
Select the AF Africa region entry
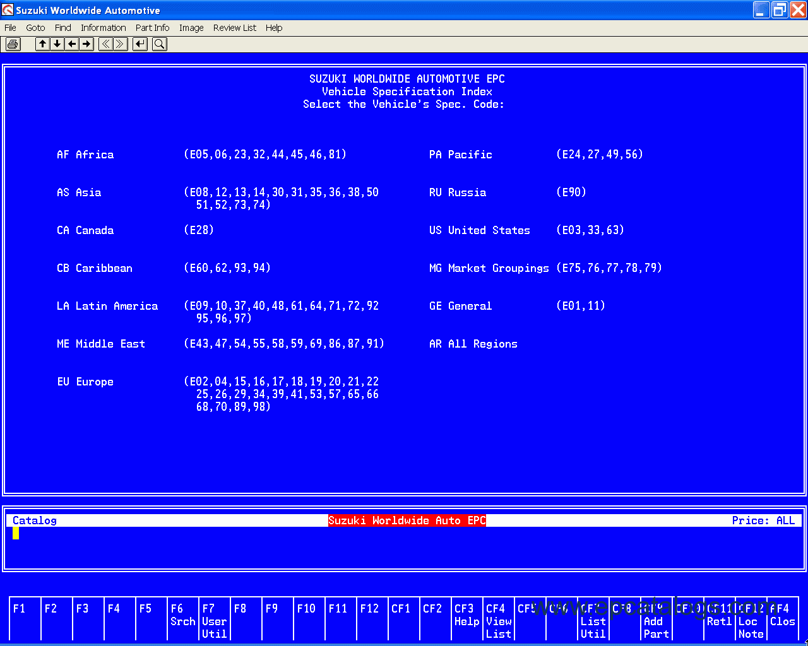tap(85, 155)
